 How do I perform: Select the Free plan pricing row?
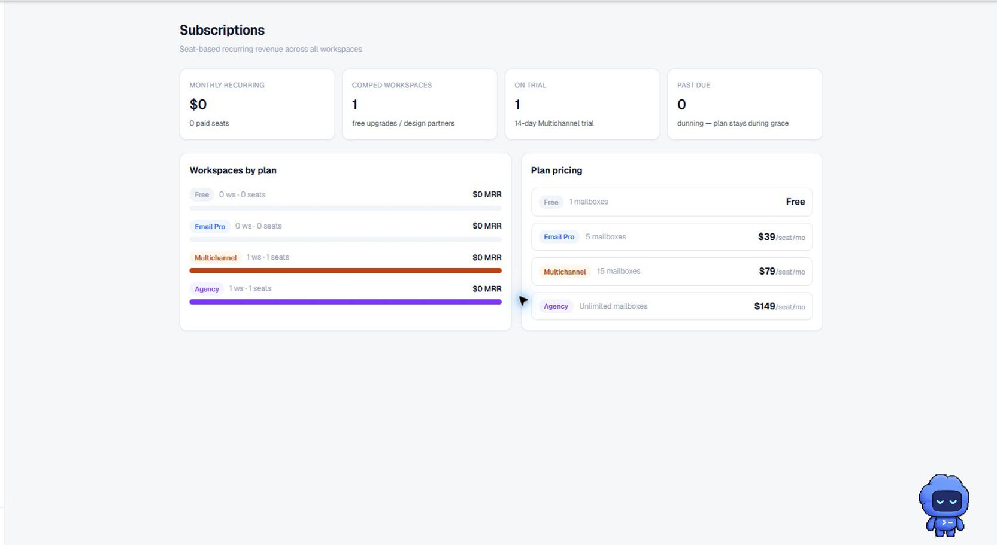672,202
